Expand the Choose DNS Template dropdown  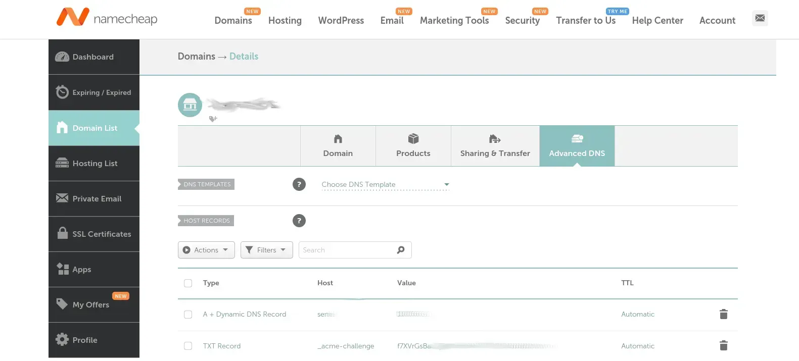pyautogui.click(x=385, y=184)
